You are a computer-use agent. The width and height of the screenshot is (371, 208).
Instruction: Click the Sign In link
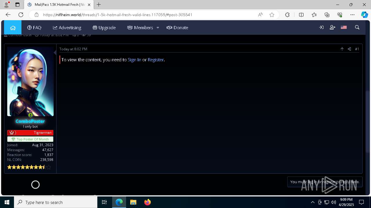point(134,60)
